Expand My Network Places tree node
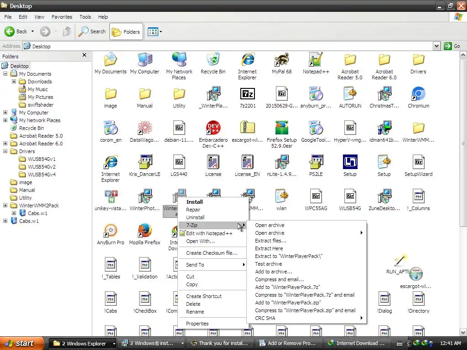467x350 pixels. pos(5,120)
